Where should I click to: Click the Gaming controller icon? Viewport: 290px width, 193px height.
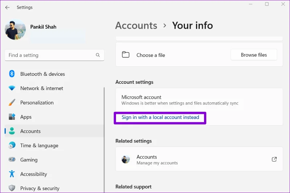pos(12,159)
